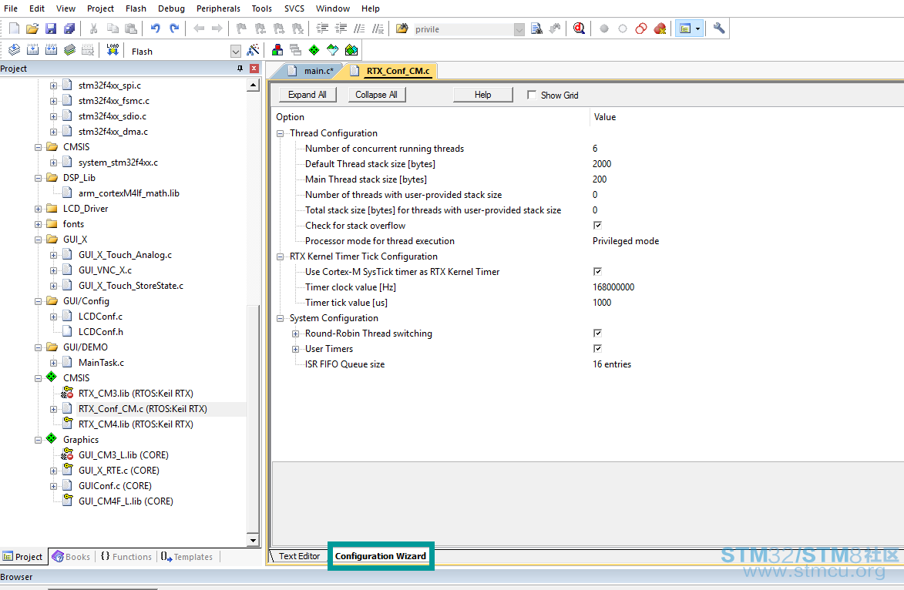Create a new file from the toolbar
The width and height of the screenshot is (904, 590).
pos(15,28)
